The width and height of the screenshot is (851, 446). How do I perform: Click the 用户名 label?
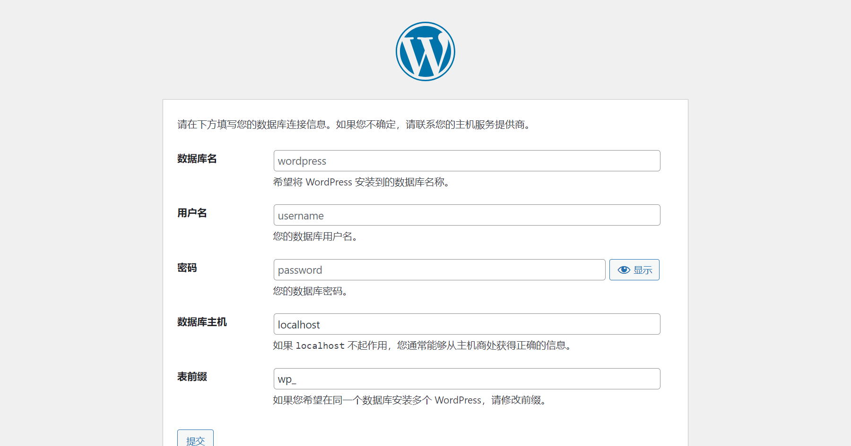(192, 213)
